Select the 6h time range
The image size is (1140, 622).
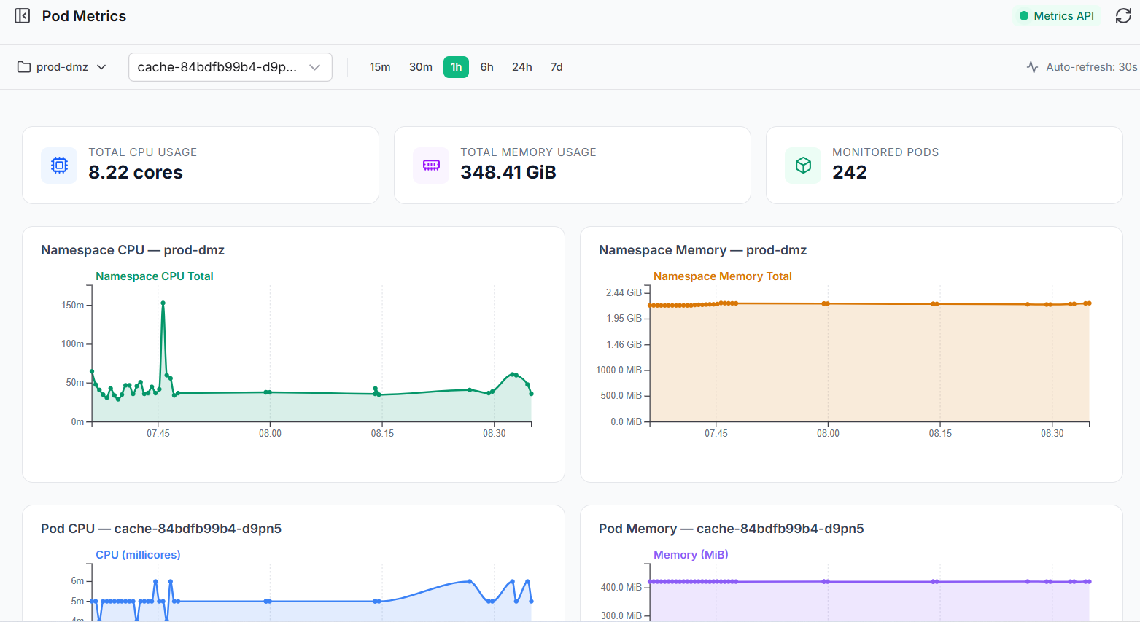pos(487,67)
